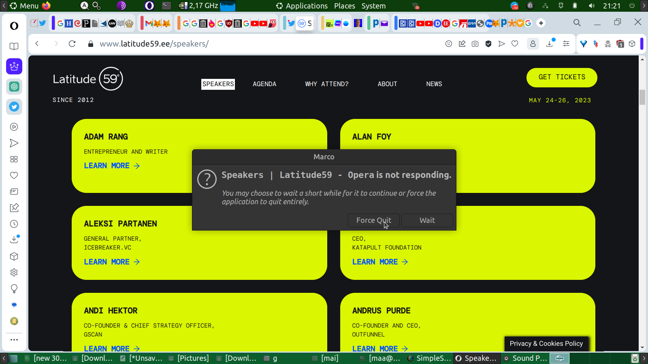Screen dimensions: 648x364
Task: Take a snapshot with the camera icon
Action: tap(475, 44)
